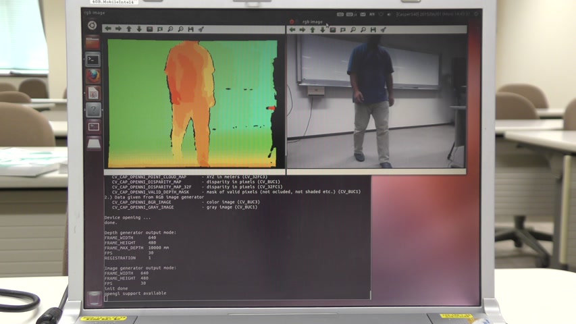Screen dimensions: 576x324
Task: Click the depth map image view
Action: 192,103
